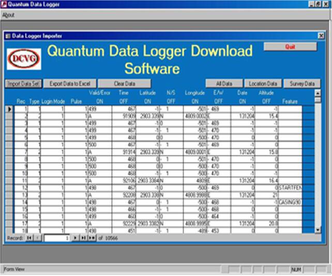Click the Clear Data button

pos(125,84)
